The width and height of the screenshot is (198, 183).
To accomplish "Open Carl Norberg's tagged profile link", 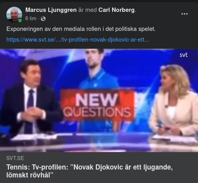I will (x=116, y=10).
